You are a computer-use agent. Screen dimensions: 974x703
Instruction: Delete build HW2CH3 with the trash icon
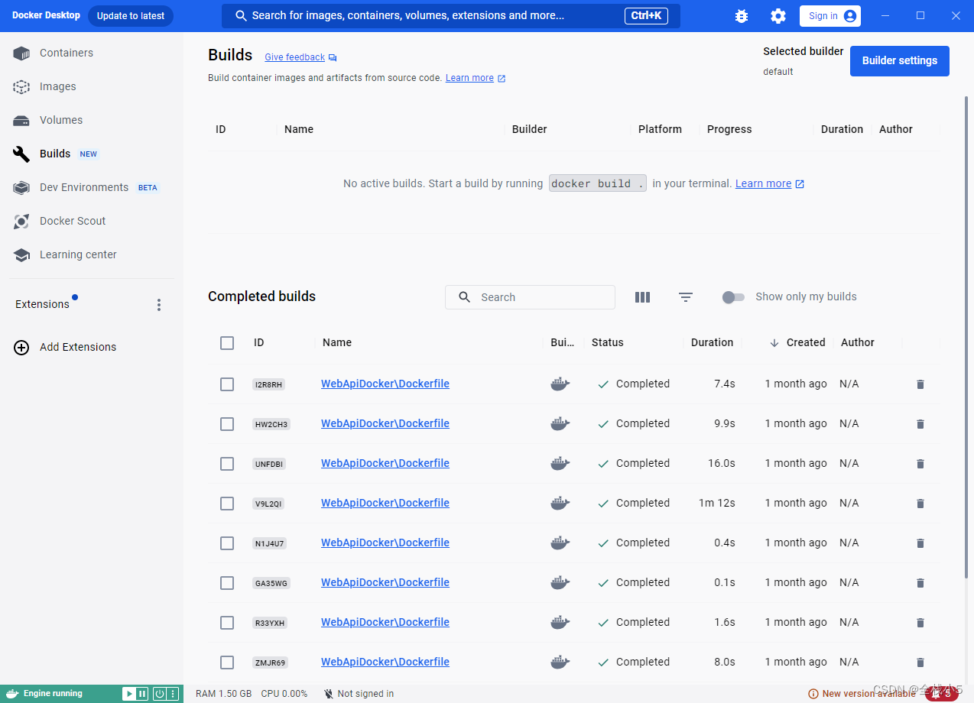coord(920,424)
